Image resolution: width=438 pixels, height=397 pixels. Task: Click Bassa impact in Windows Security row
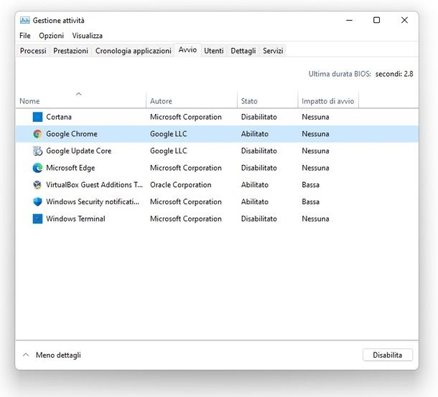[310, 201]
